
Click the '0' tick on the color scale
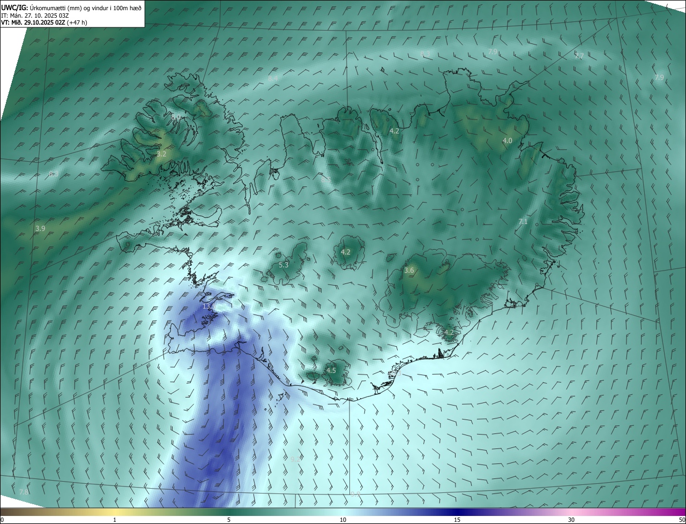[x=2, y=520]
